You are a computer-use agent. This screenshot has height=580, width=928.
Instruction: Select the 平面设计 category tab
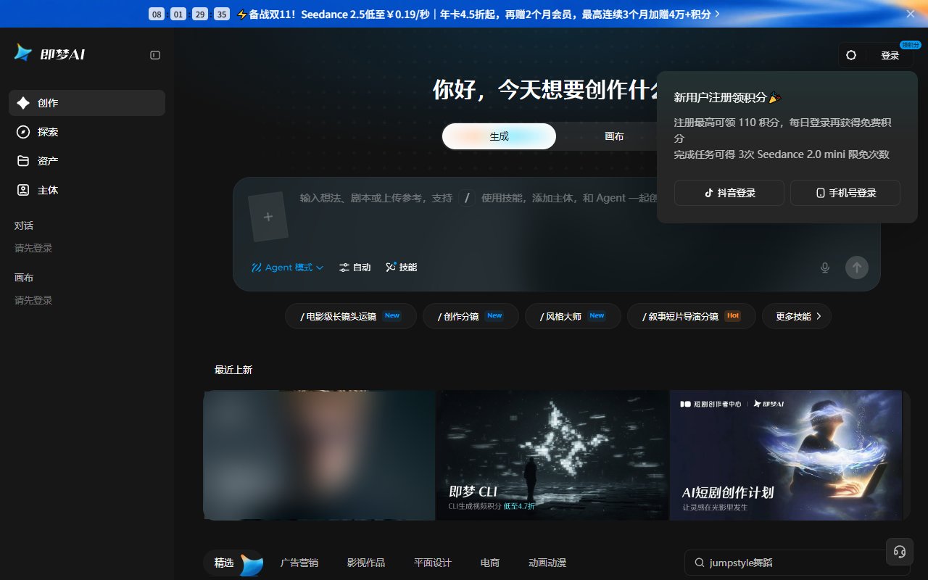tap(433, 563)
